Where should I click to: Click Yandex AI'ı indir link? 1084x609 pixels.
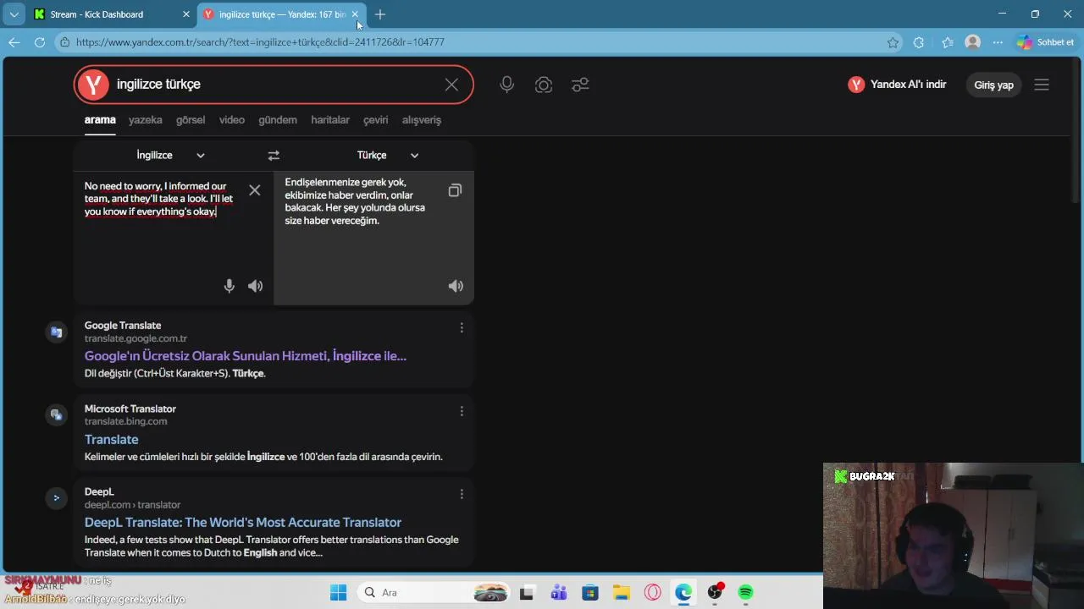(x=897, y=85)
